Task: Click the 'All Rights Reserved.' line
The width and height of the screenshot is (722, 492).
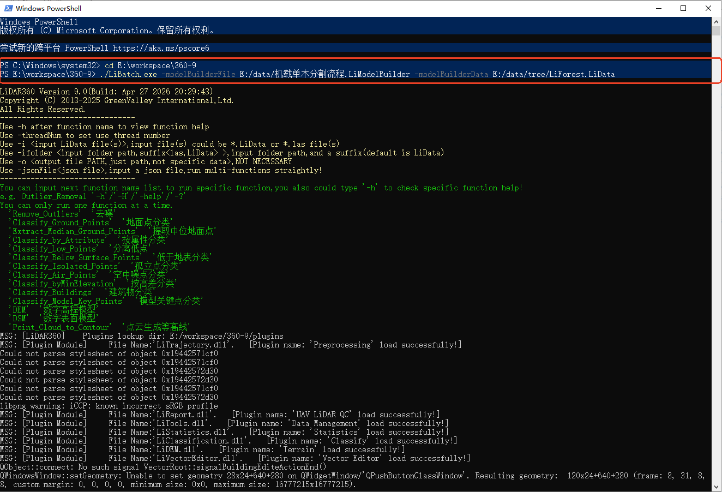Action: [43, 109]
